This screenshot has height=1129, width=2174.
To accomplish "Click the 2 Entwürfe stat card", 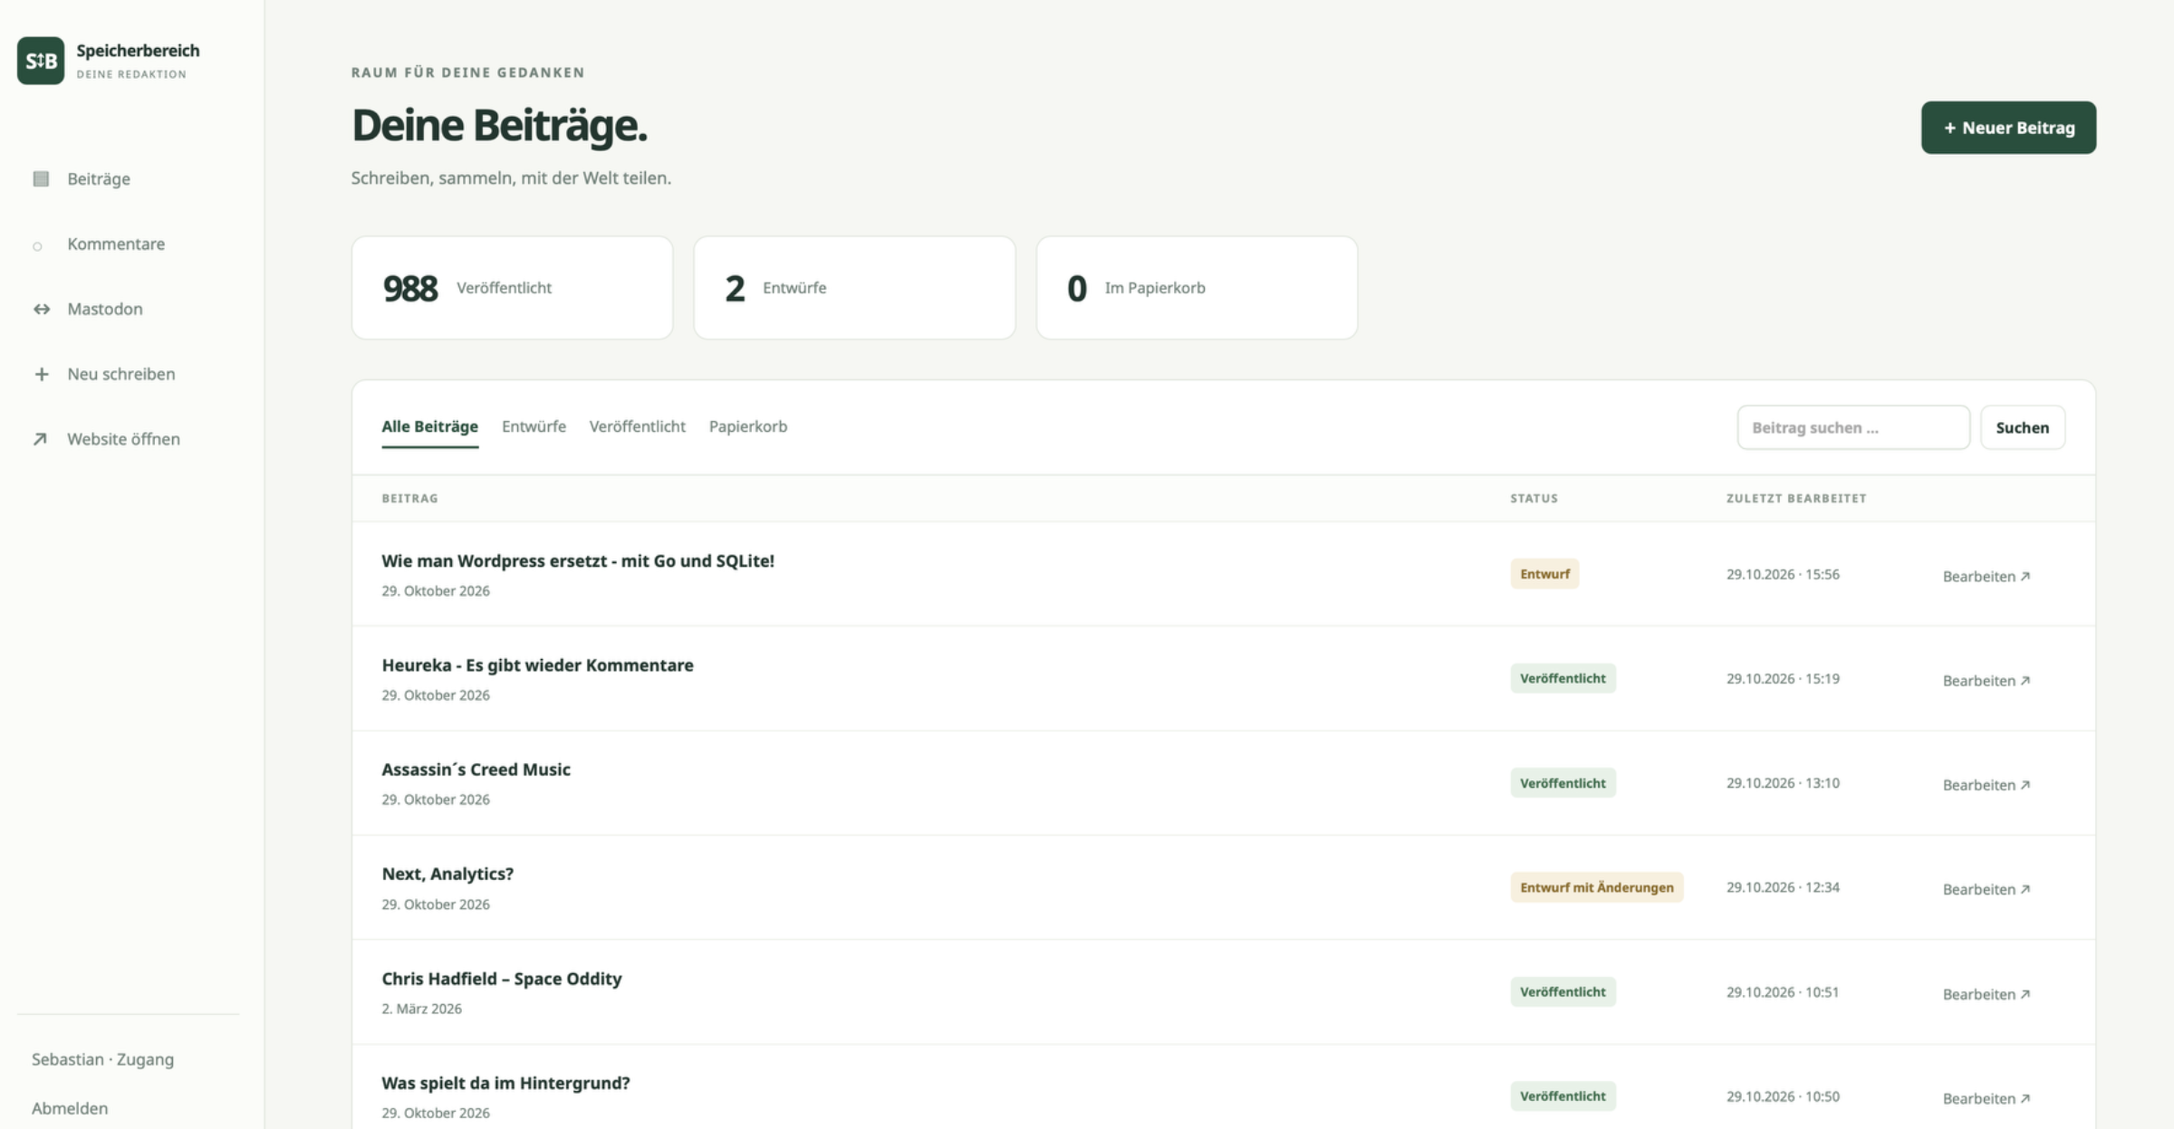I will tap(854, 288).
